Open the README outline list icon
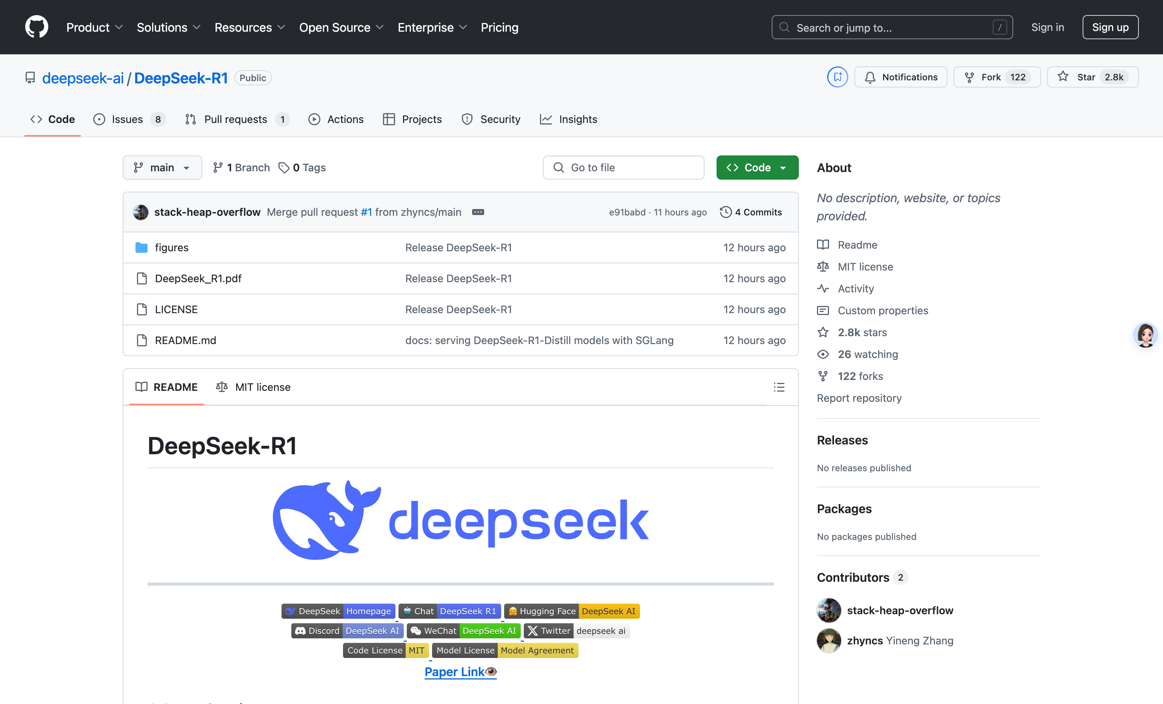 pos(779,387)
